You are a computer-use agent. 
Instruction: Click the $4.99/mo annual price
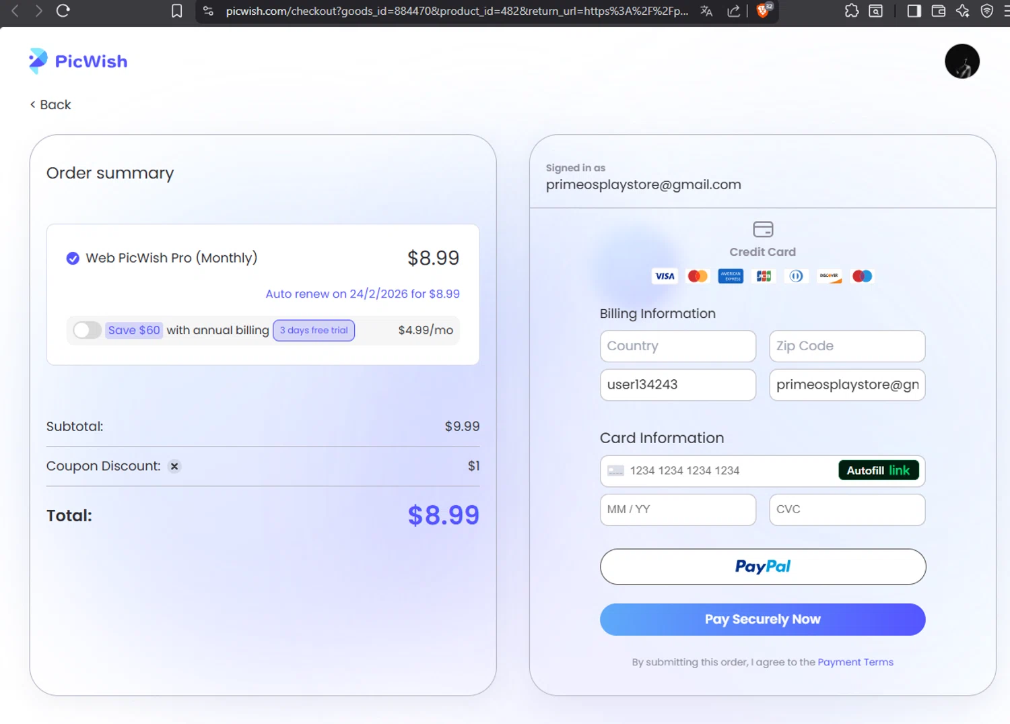pyautogui.click(x=426, y=330)
